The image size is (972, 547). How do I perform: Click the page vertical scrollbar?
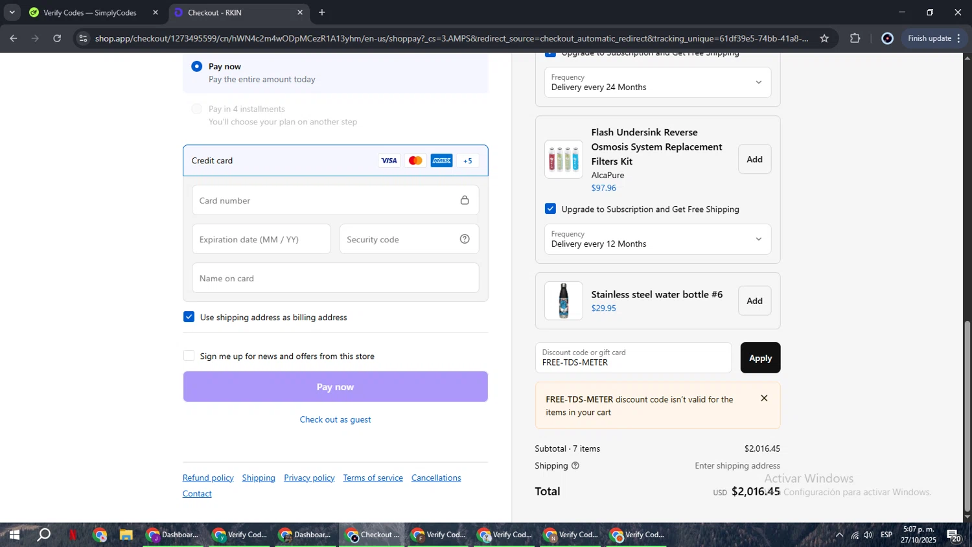click(967, 415)
